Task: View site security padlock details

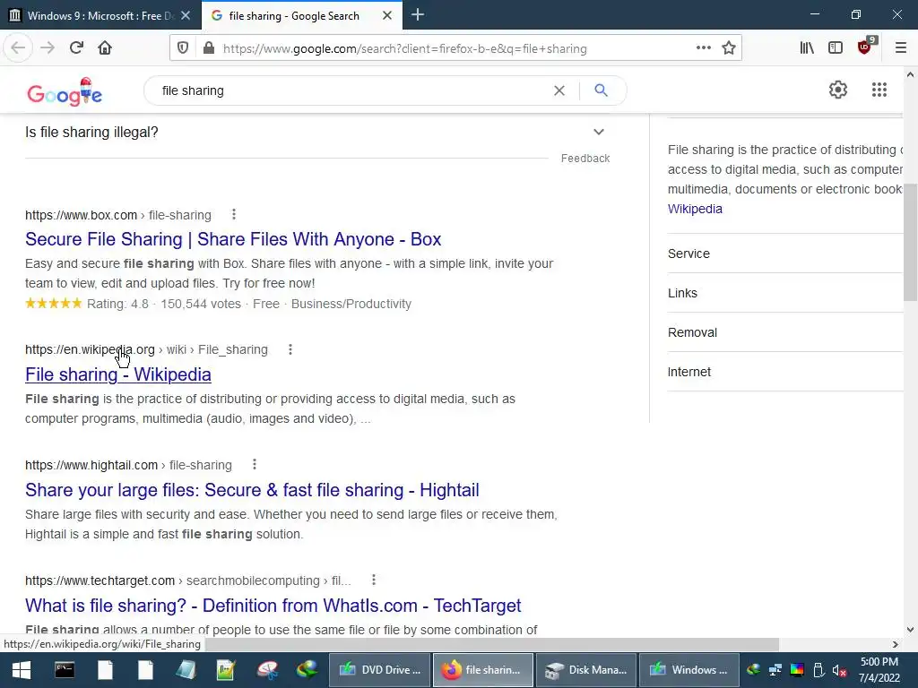Action: [208, 48]
